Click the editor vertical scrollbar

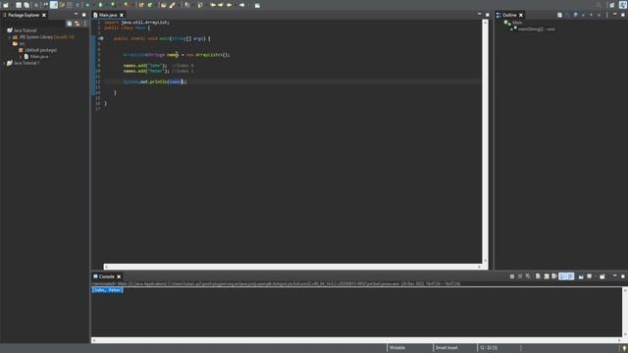point(485,141)
